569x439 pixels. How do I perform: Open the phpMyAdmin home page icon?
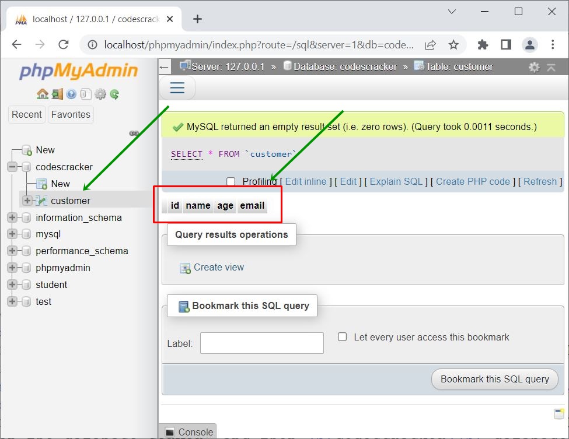(x=43, y=94)
